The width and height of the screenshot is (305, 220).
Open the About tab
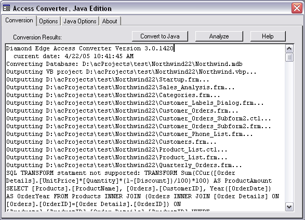tap(110, 21)
